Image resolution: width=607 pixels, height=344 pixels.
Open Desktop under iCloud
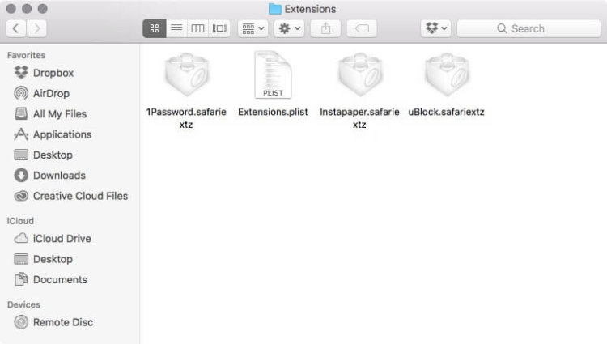(44, 259)
